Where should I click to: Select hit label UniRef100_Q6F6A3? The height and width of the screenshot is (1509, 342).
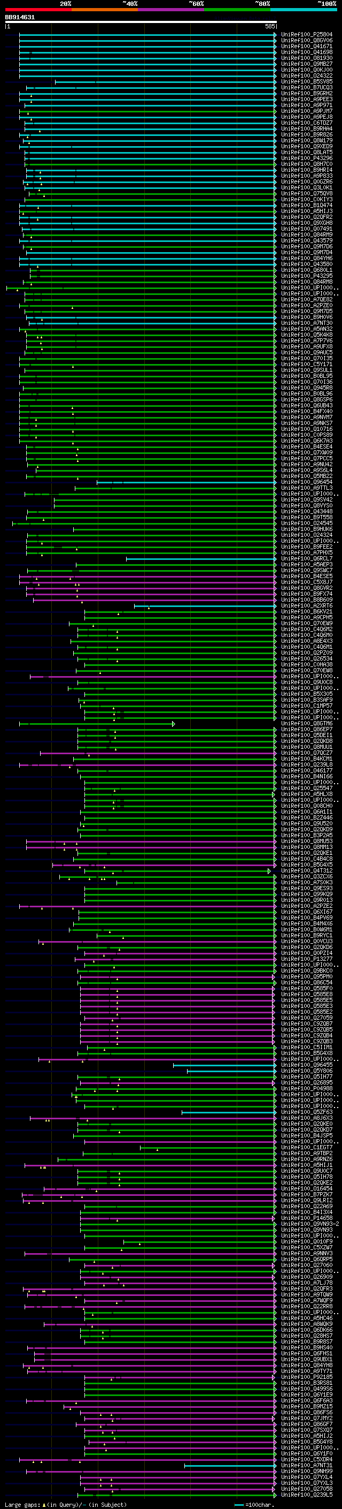tap(307, 1400)
